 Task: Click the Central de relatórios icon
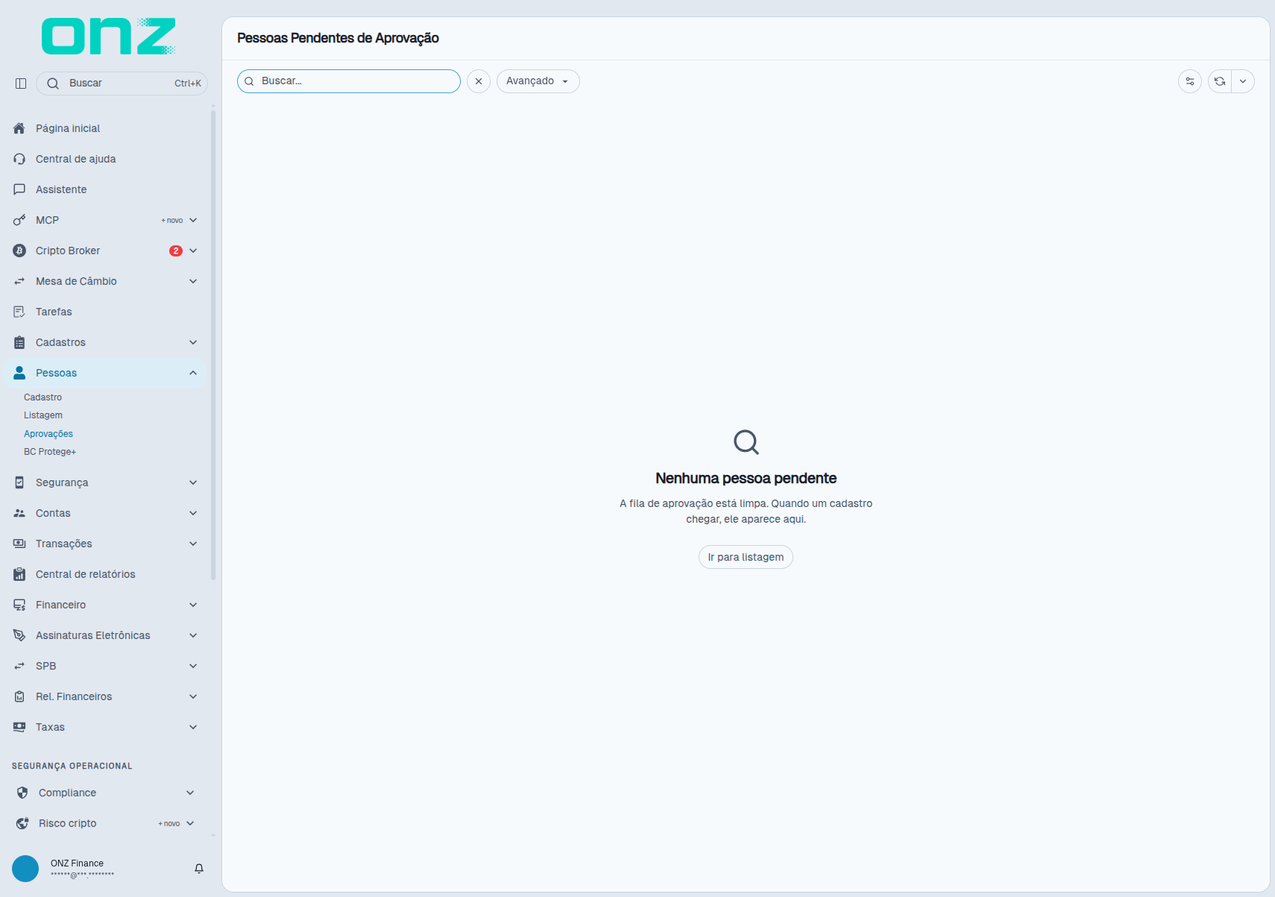pyautogui.click(x=19, y=574)
